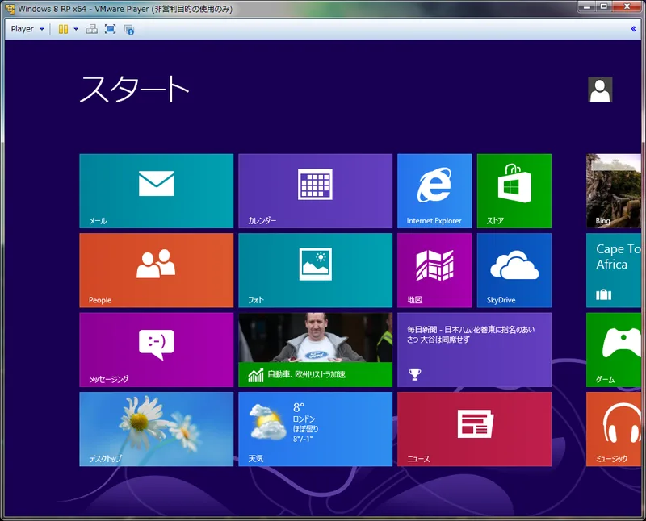Viewport: 646px width, 521px height.
Task: Open finance tile with 自動車、欧州リストラ加速 headline
Action: click(x=315, y=349)
